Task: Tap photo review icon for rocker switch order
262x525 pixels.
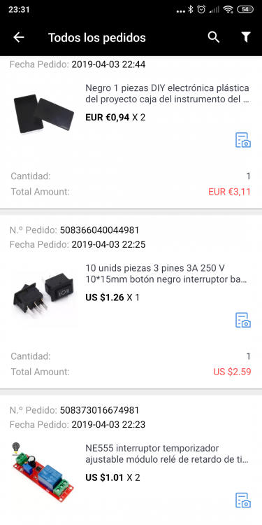Action: click(x=243, y=320)
